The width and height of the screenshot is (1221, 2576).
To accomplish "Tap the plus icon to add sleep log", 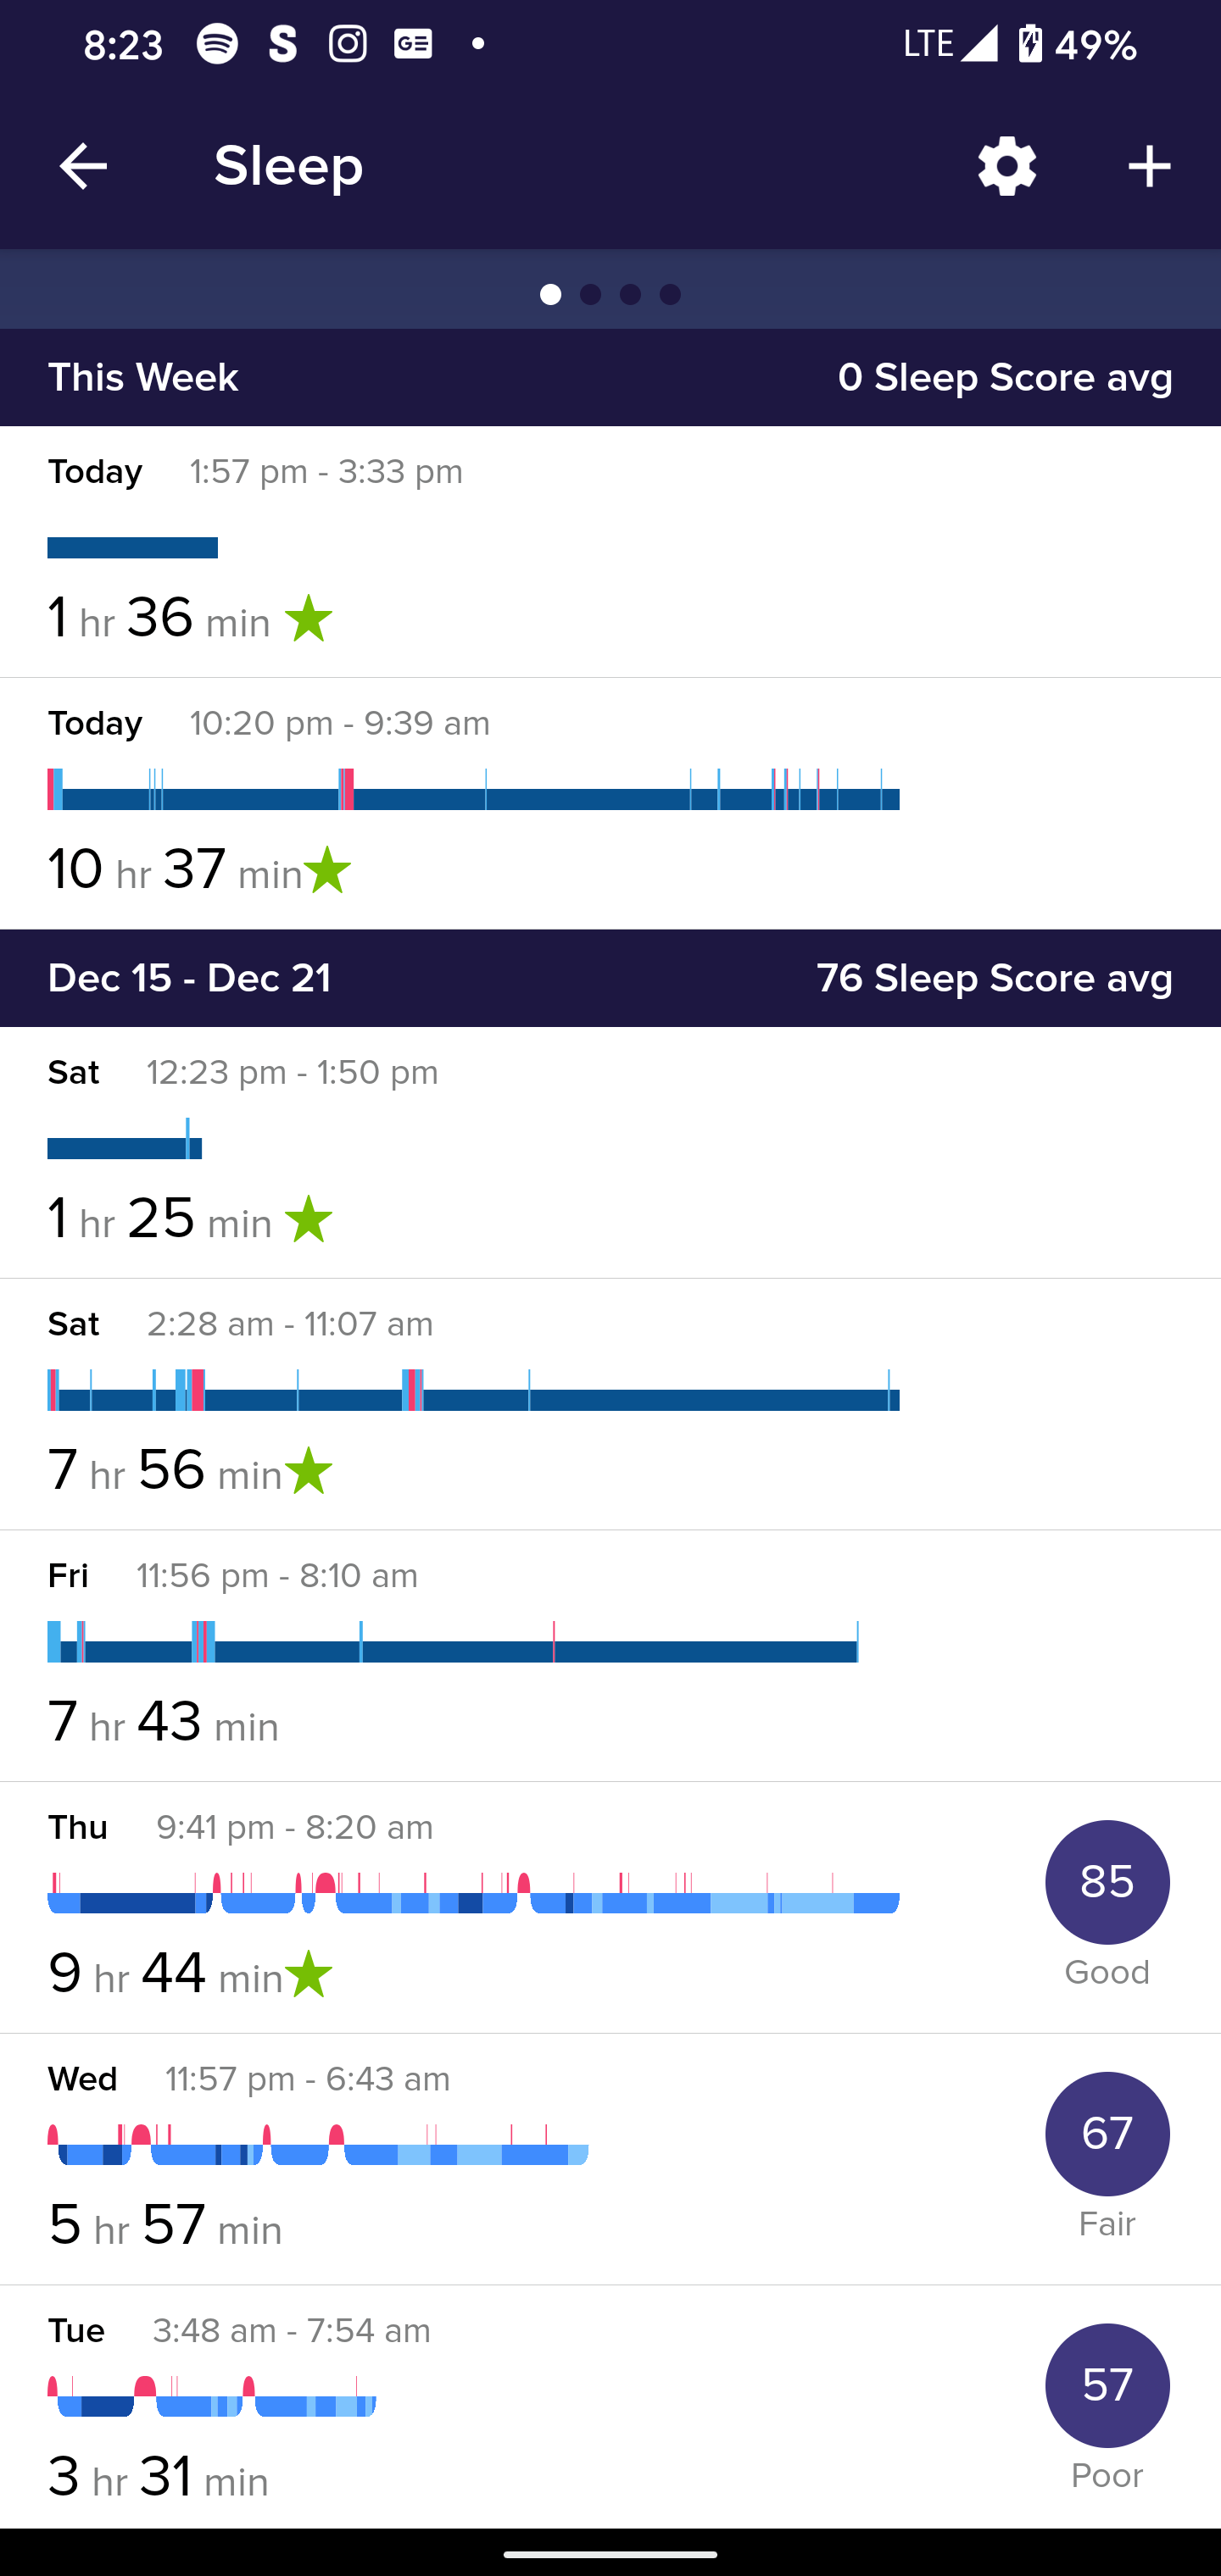I will pyautogui.click(x=1149, y=166).
